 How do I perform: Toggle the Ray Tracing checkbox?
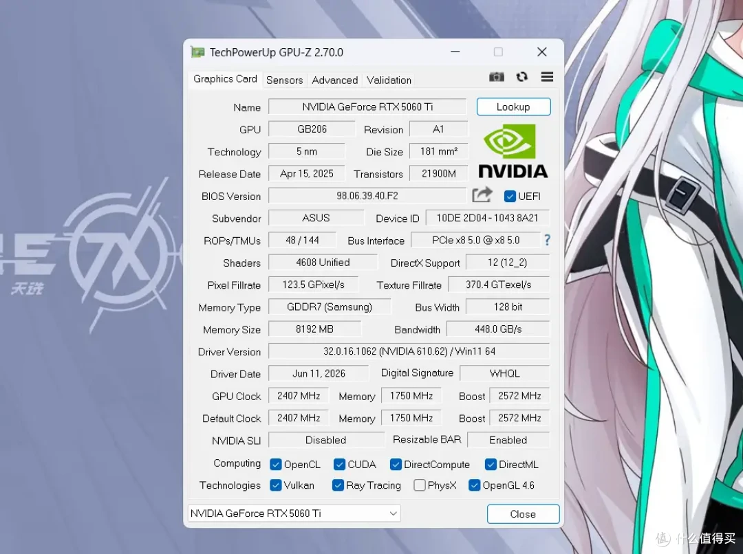tap(338, 485)
